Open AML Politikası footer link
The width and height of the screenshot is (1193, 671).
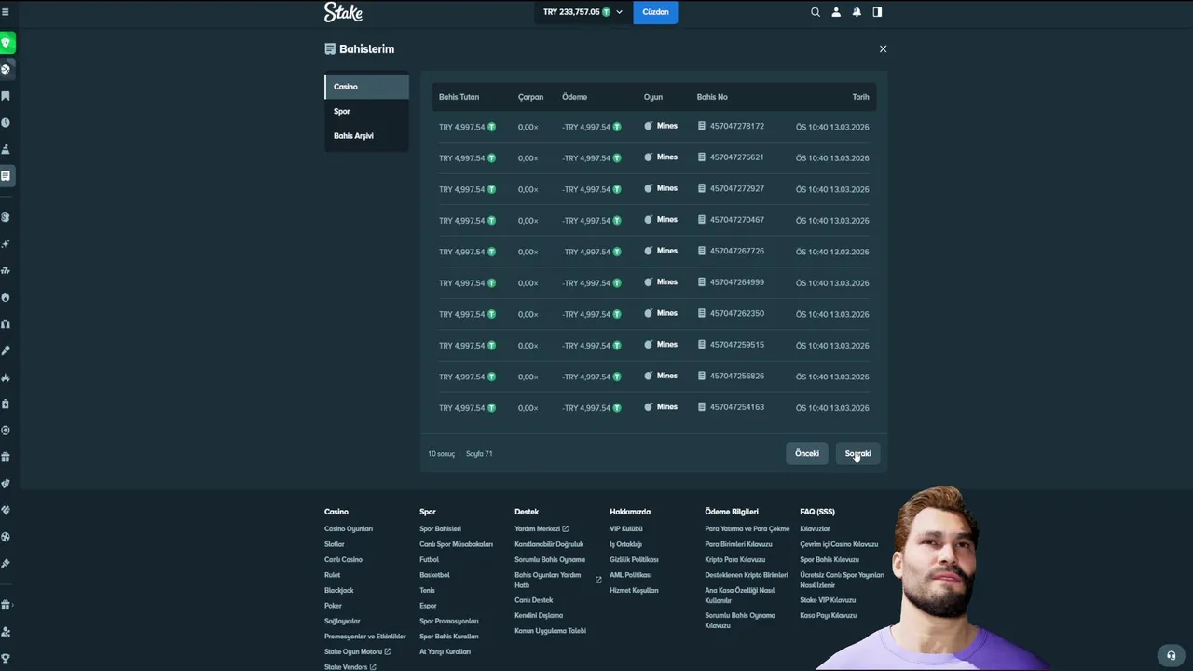[630, 575]
